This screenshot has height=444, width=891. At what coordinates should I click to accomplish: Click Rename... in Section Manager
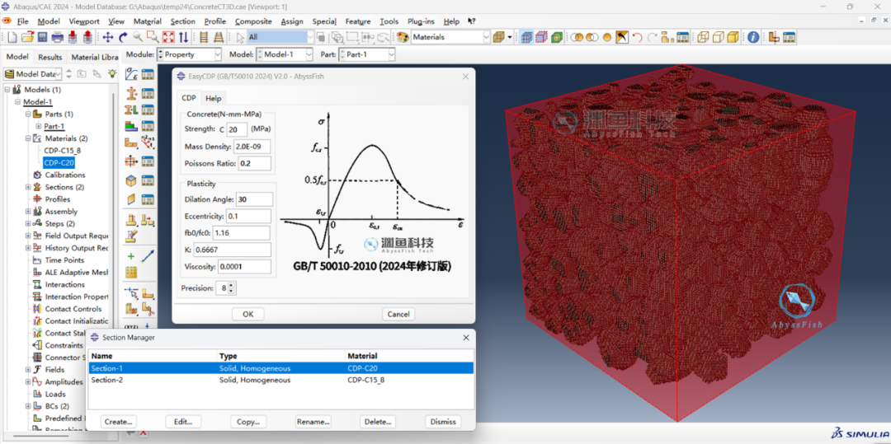click(313, 422)
